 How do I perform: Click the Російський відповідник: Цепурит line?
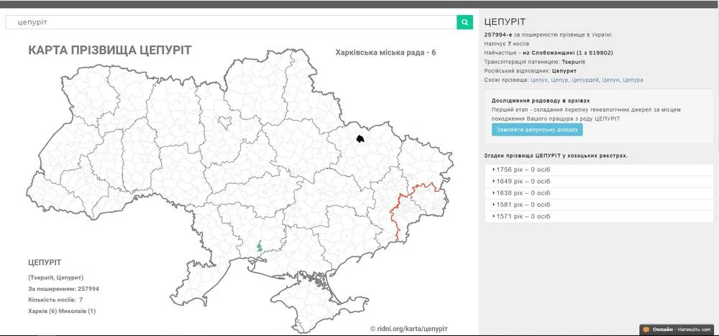pyautogui.click(x=530, y=71)
